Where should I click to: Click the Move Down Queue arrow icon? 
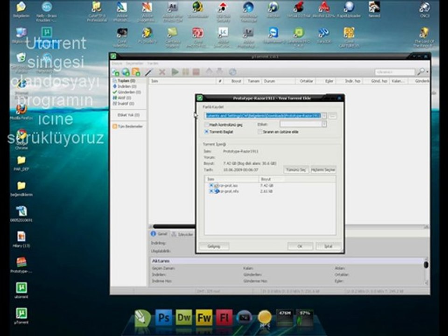point(219,71)
